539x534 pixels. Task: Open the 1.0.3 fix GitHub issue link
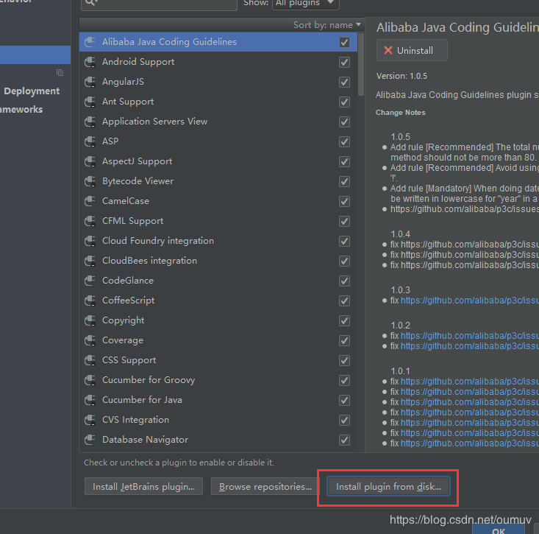tap(470, 301)
